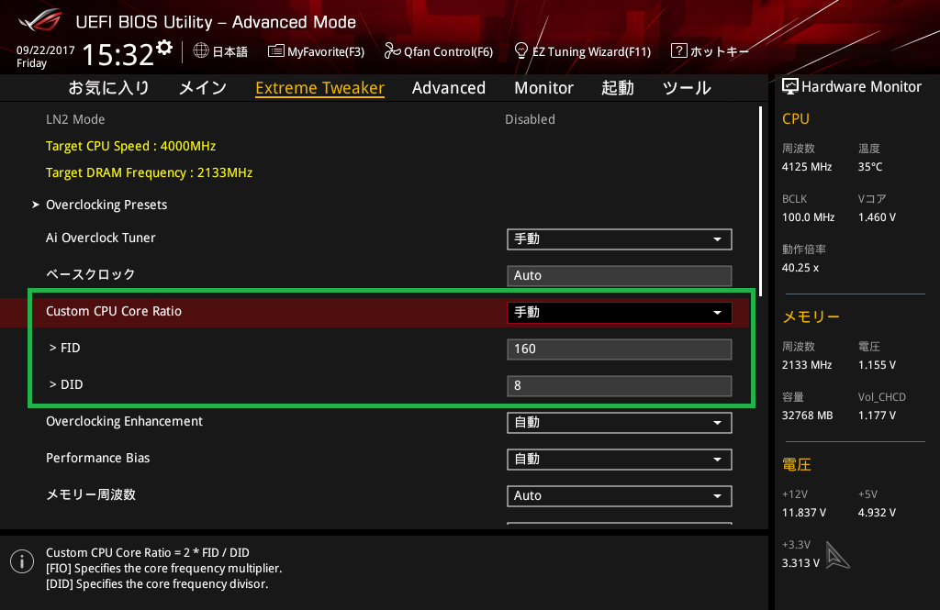Open the メモリー周波数 dropdown

click(x=619, y=495)
